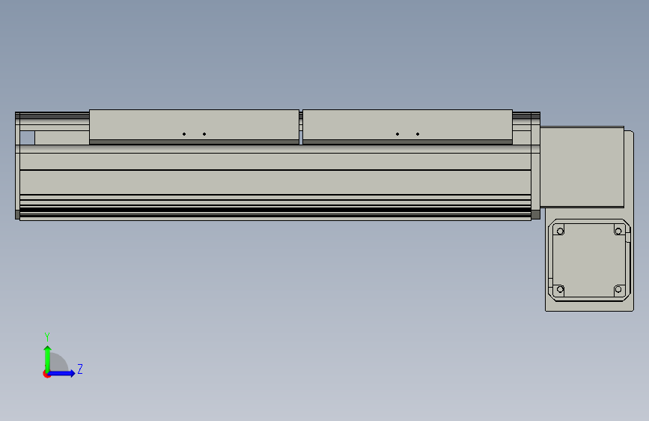Select the small square opening at the rail's left end
Viewport: 649px width, 421px height.
[x=27, y=138]
